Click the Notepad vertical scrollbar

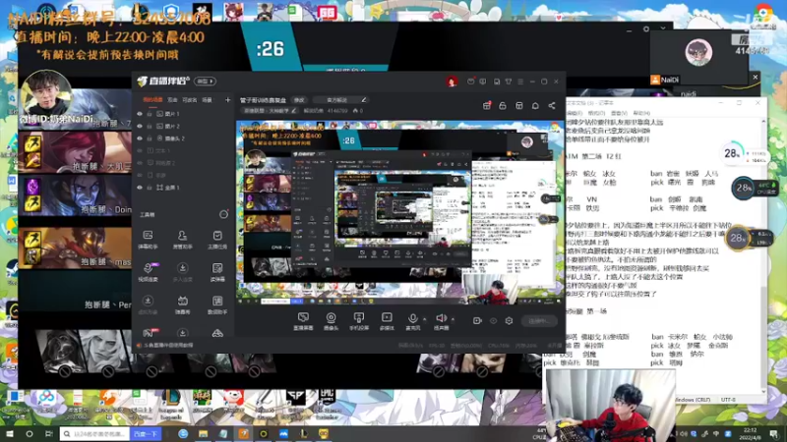(x=763, y=255)
